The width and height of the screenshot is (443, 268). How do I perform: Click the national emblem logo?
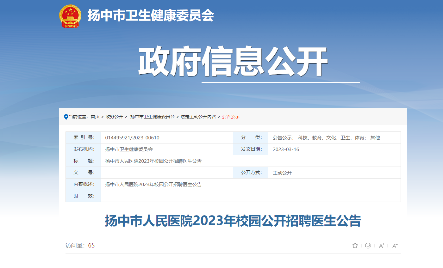(70, 16)
